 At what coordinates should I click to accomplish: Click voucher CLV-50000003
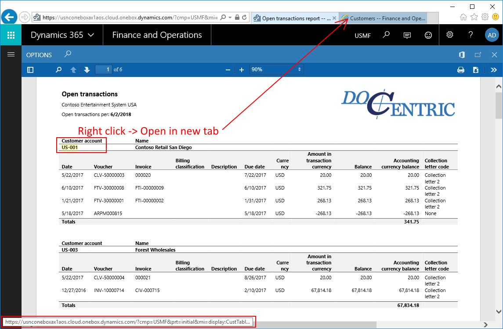coord(109,175)
